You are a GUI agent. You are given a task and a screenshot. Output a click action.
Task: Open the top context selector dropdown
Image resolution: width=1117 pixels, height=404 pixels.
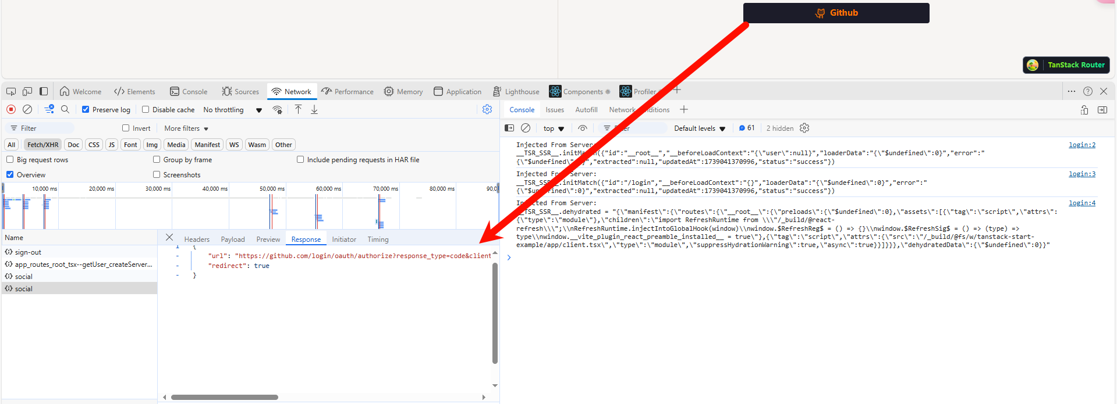(x=554, y=128)
